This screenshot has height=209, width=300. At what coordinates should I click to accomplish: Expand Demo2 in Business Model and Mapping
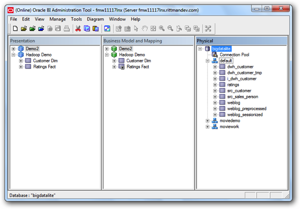point(106,49)
